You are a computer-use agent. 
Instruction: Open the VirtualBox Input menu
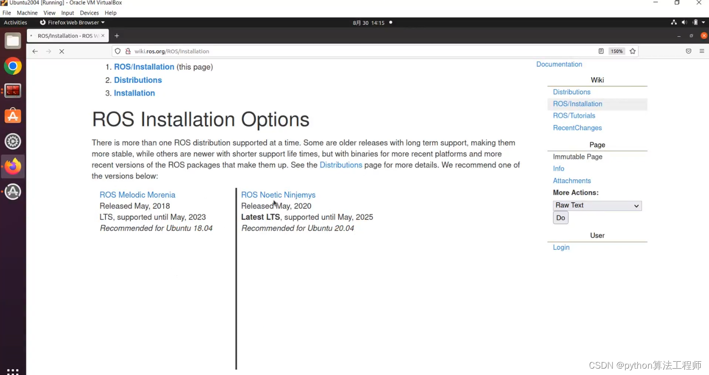click(x=68, y=13)
